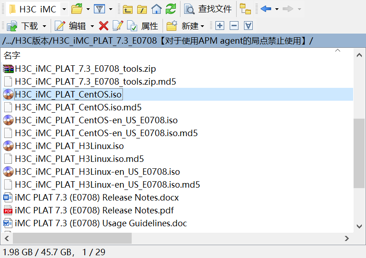Click the 新建 new button
Image resolution: width=366 pixels, height=258 pixels.
tap(186, 26)
